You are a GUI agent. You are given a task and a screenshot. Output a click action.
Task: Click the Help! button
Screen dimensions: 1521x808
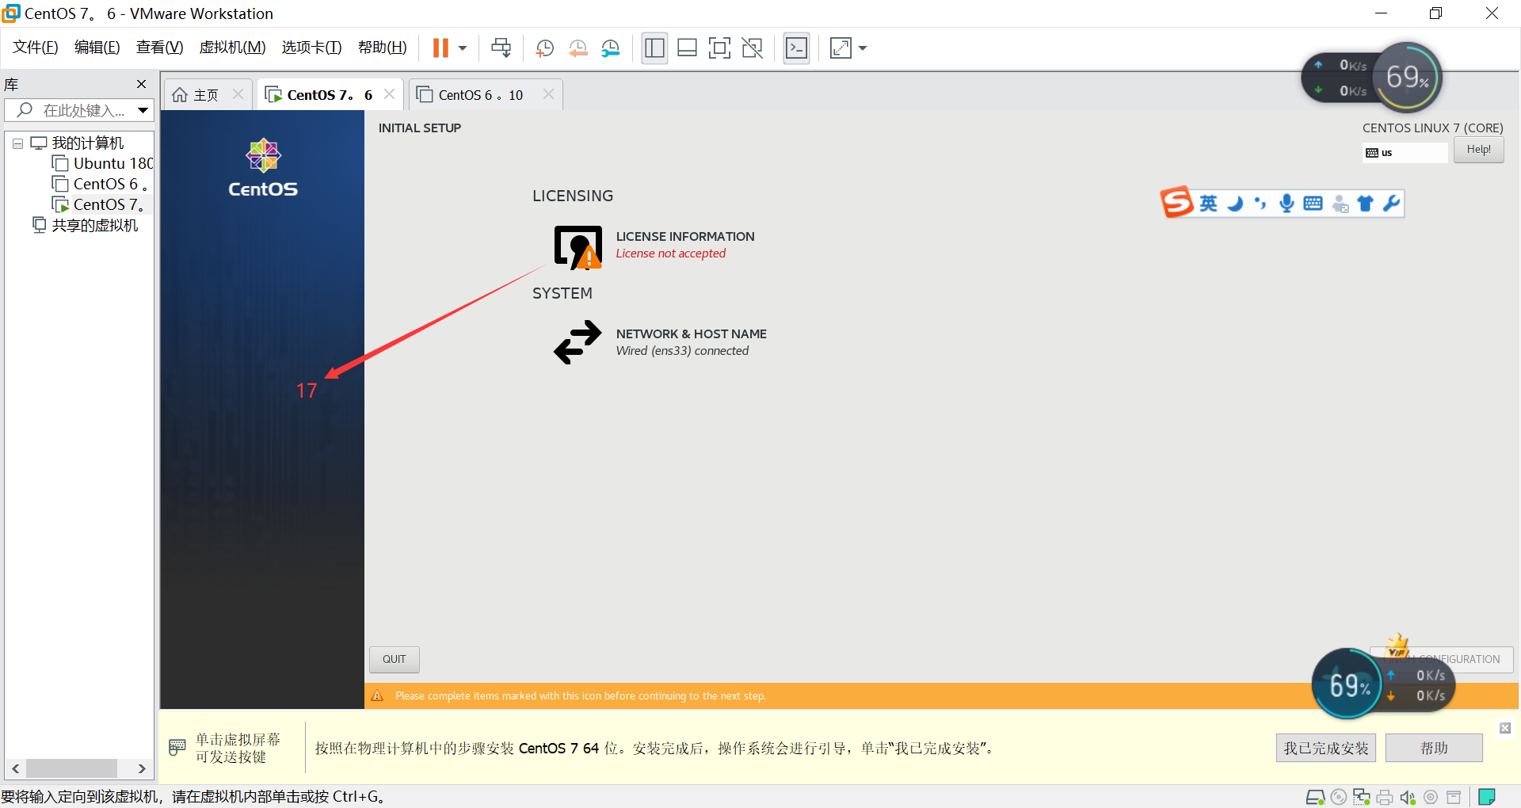tap(1478, 150)
